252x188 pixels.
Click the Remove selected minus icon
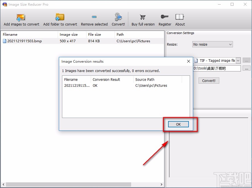(x=94, y=17)
